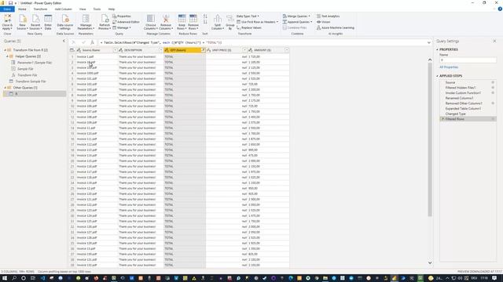The height and width of the screenshot is (282, 503).
Task: Sort ascending using the ribbon icon
Action: [x=205, y=16]
